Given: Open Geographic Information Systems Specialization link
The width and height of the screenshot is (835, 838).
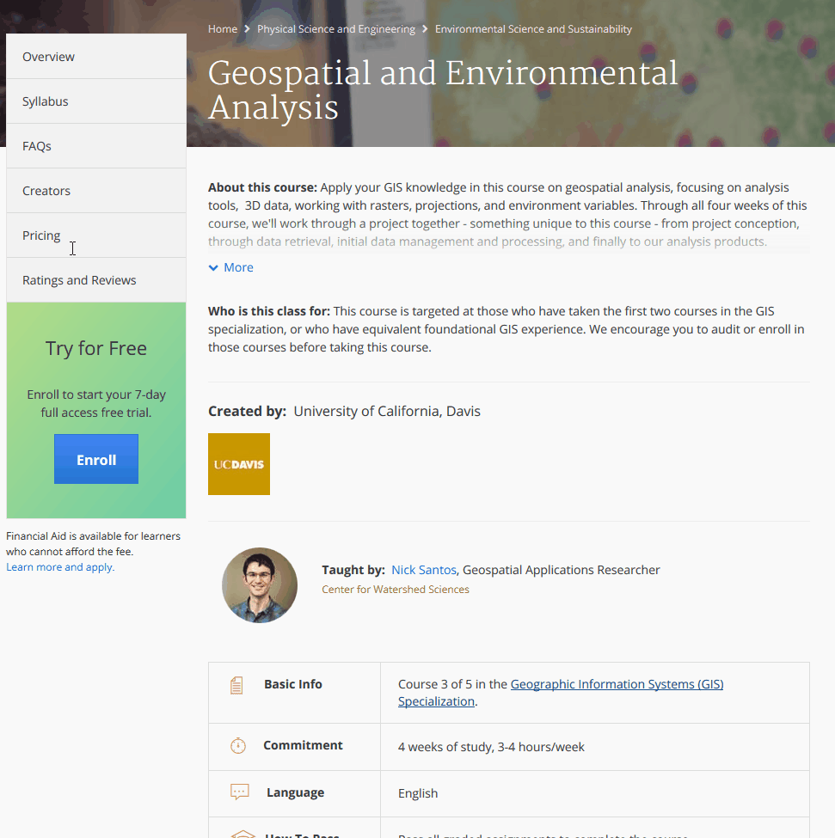Looking at the screenshot, I should (x=561, y=693).
